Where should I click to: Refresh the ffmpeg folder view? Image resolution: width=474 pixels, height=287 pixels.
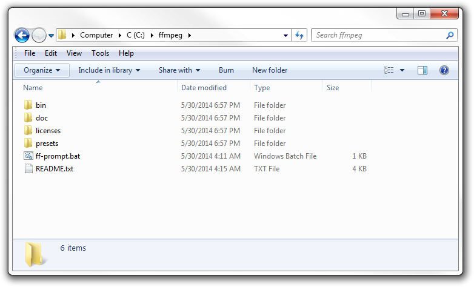point(299,35)
